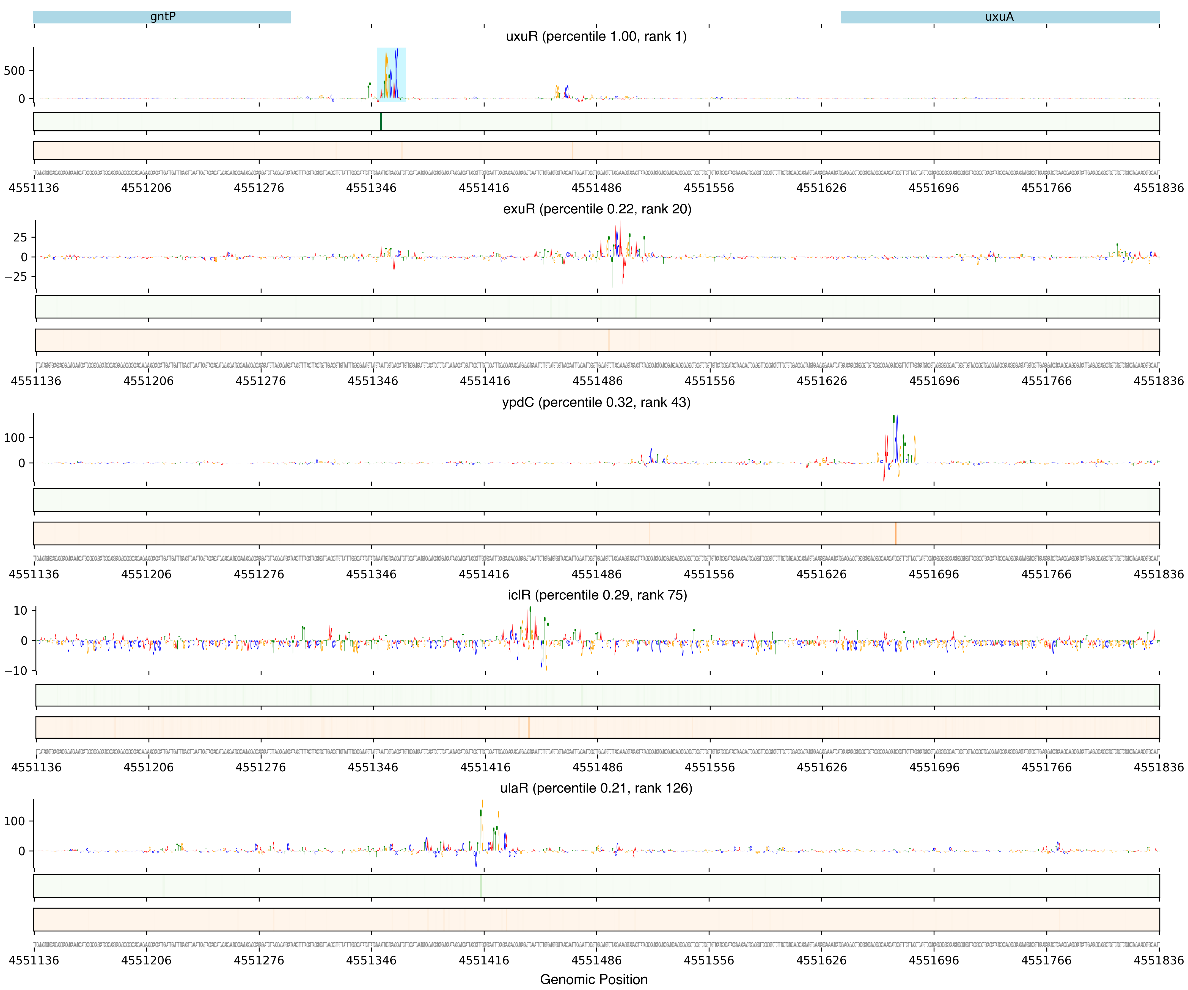The width and height of the screenshot is (1188, 990).
Task: Select the title 'uxuR (percentile 1.00, rank 1)'
Action: (596, 36)
